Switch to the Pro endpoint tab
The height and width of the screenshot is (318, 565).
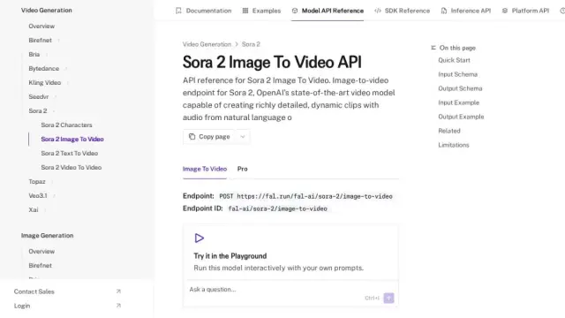pyautogui.click(x=243, y=169)
